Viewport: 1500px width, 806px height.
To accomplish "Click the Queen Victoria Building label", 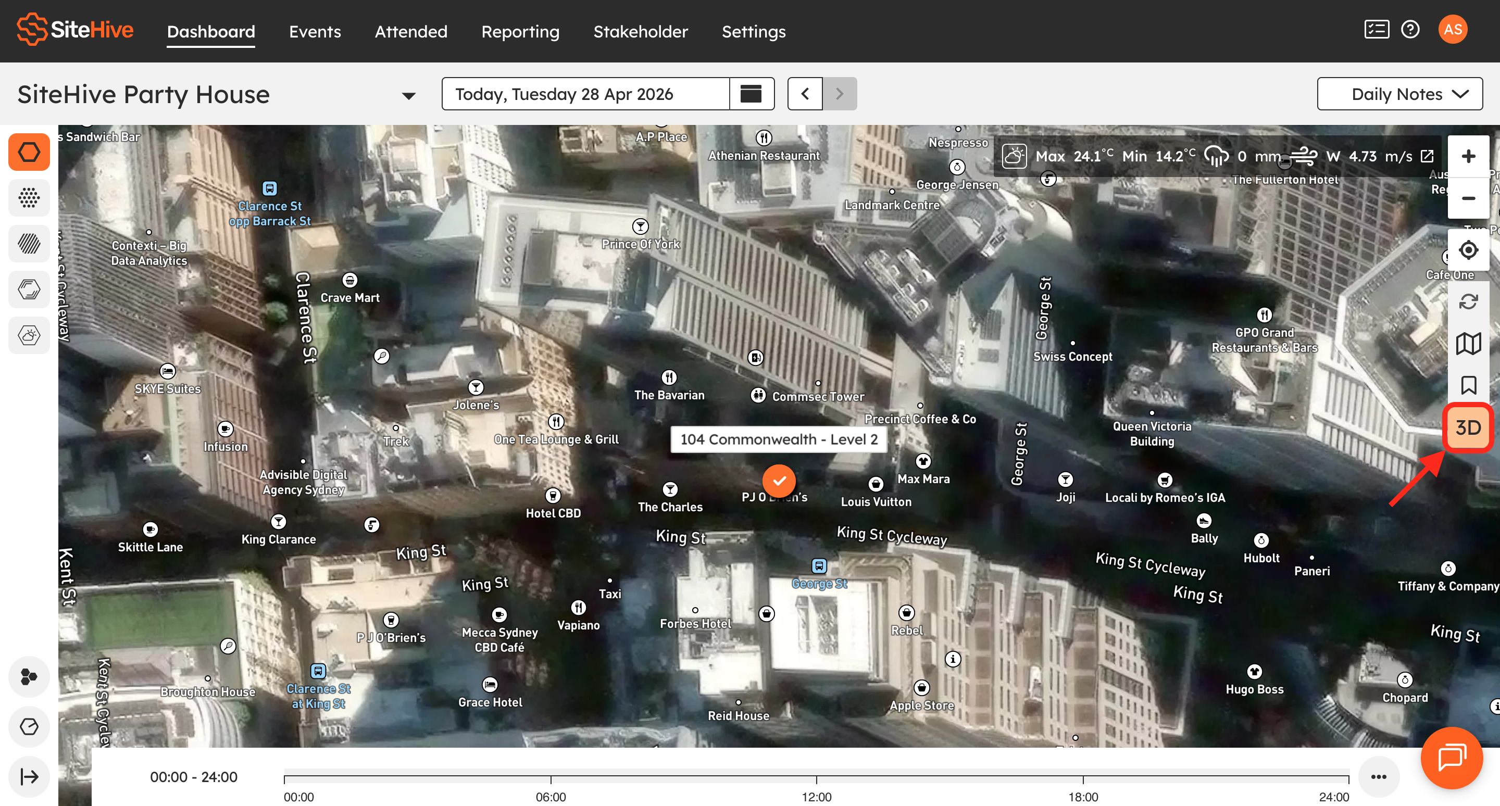I will 1152,434.
